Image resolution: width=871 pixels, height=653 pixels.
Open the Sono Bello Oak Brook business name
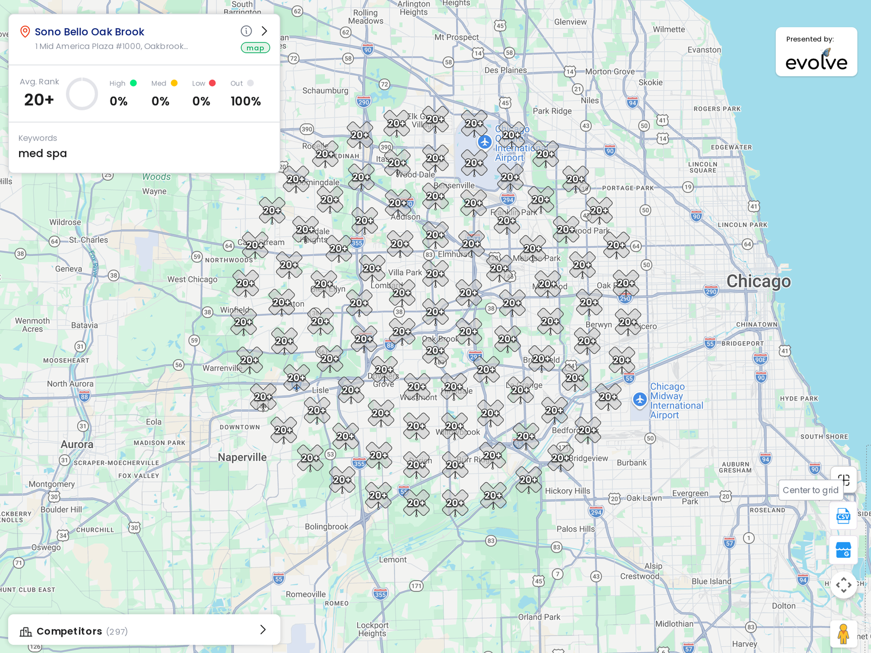point(89,32)
